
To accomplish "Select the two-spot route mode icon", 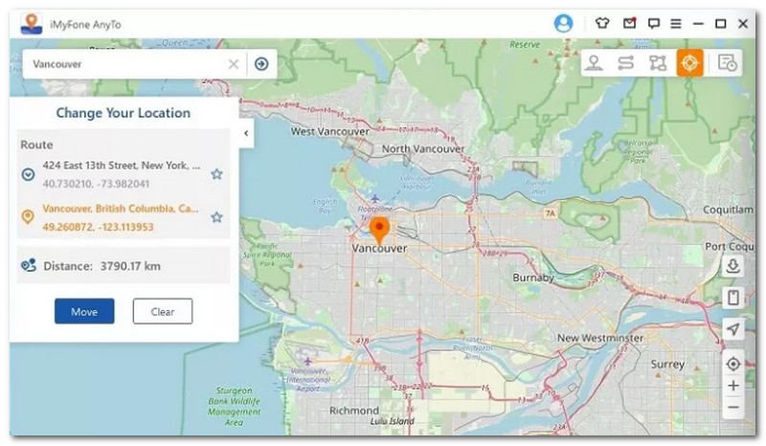I will pyautogui.click(x=626, y=63).
